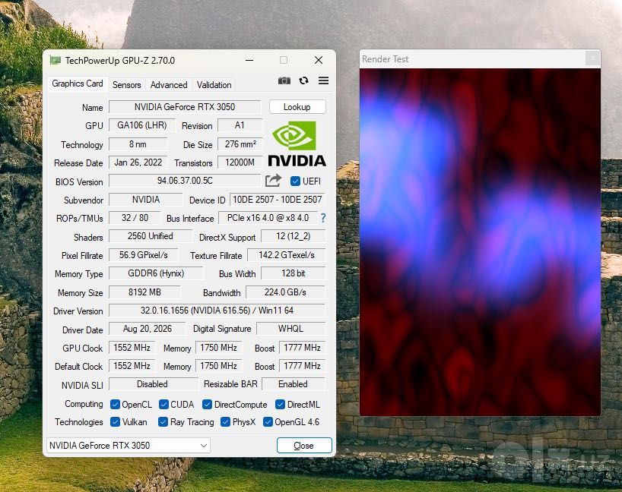Click the Subvendor NVIDIA field
Viewport: 622px width, 492px height.
(x=145, y=199)
